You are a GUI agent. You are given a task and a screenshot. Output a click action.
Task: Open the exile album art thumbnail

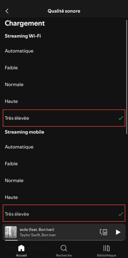tap(11, 232)
